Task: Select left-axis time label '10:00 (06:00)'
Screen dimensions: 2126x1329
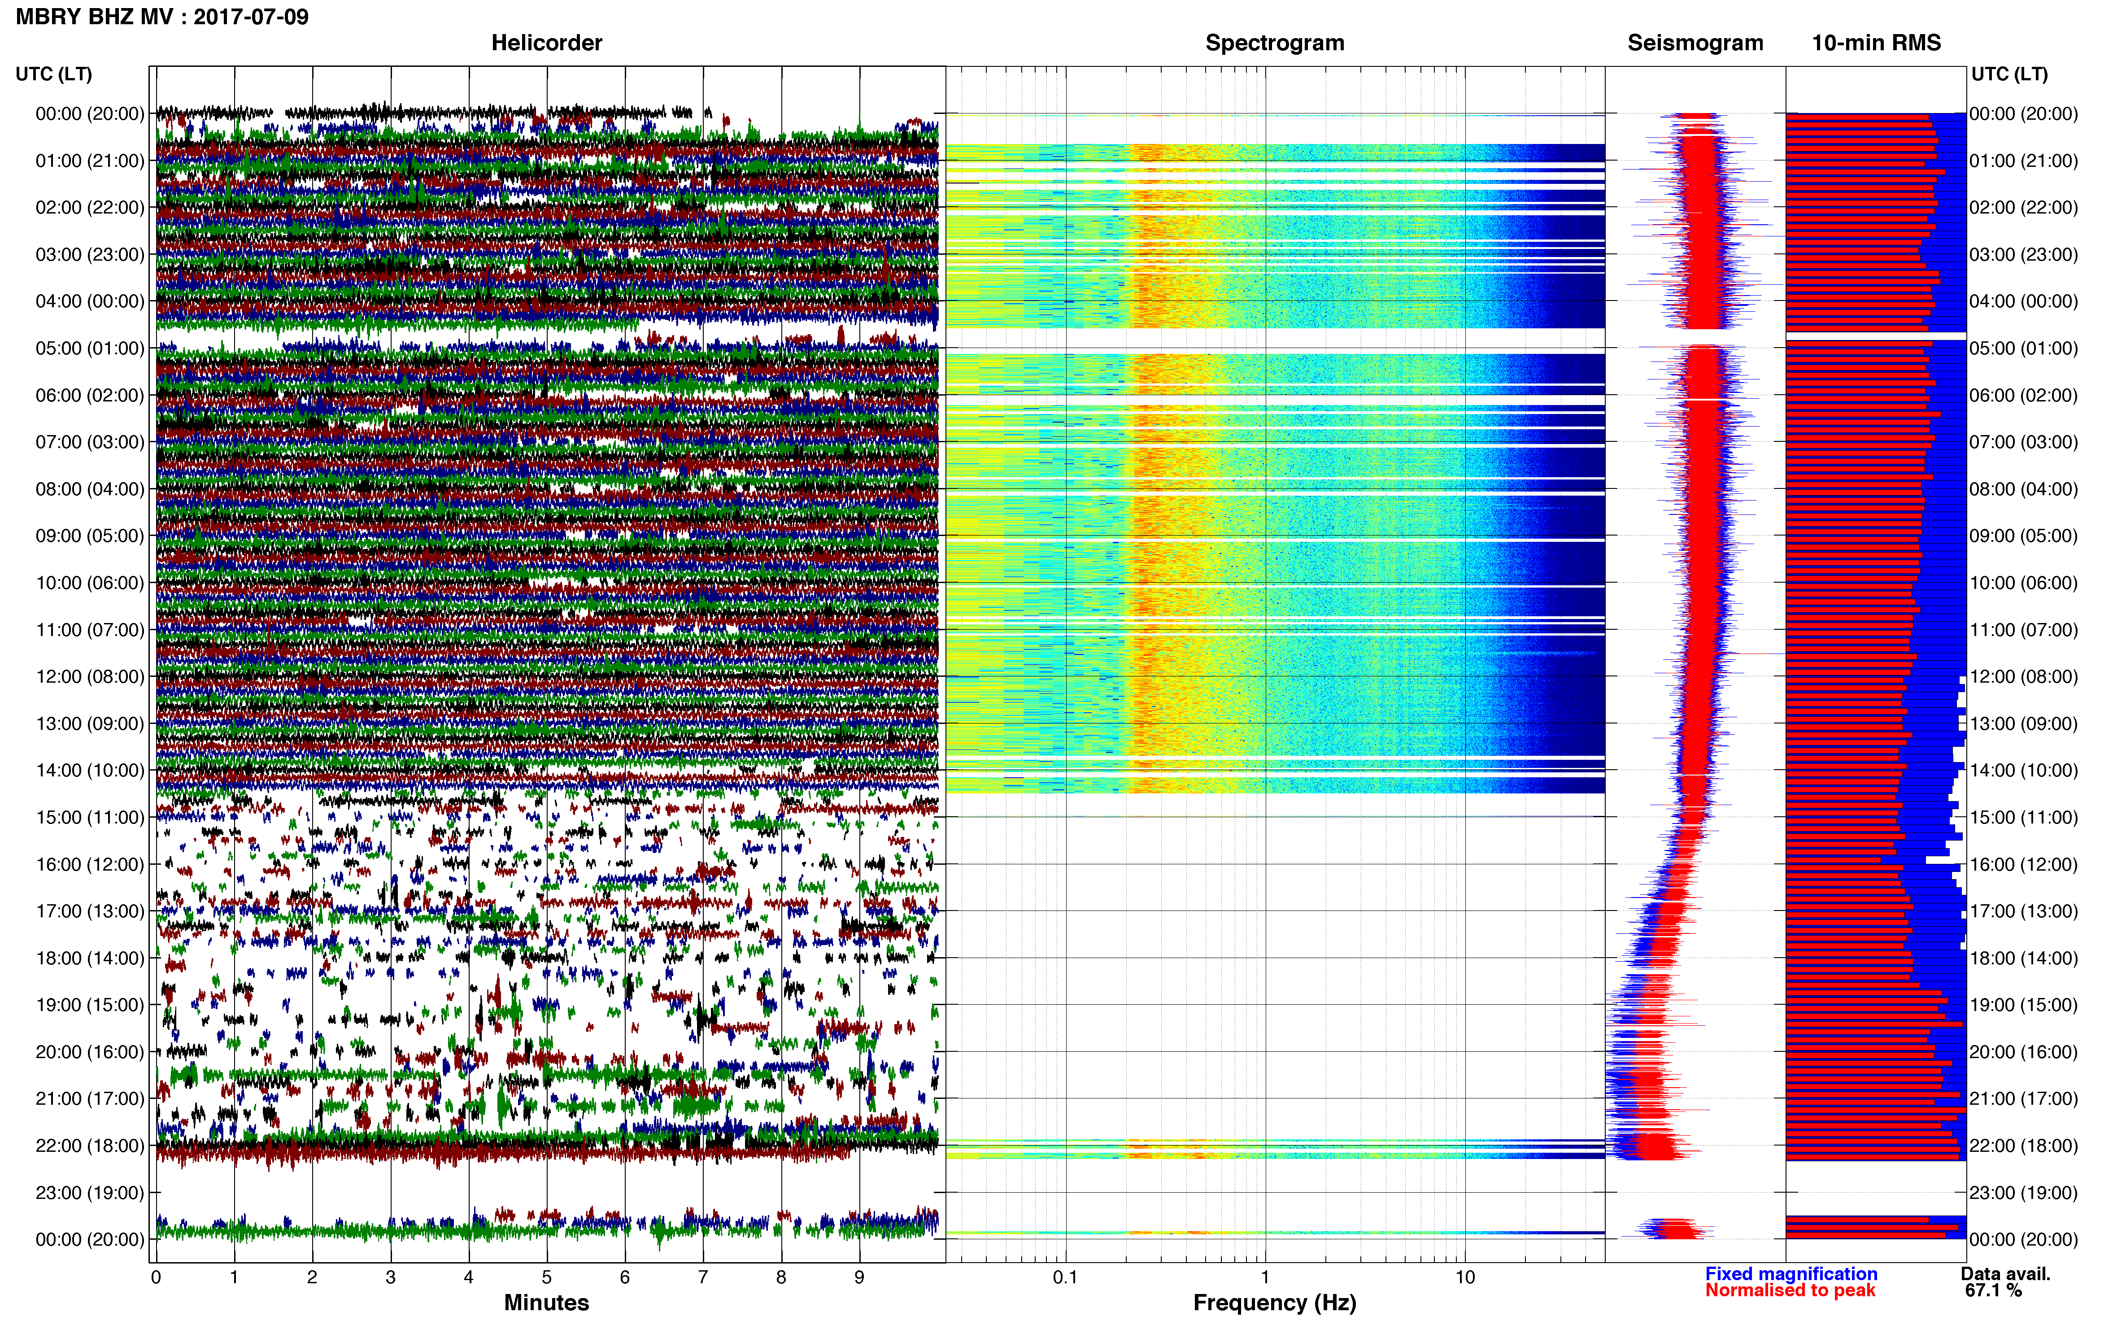Action: tap(90, 583)
